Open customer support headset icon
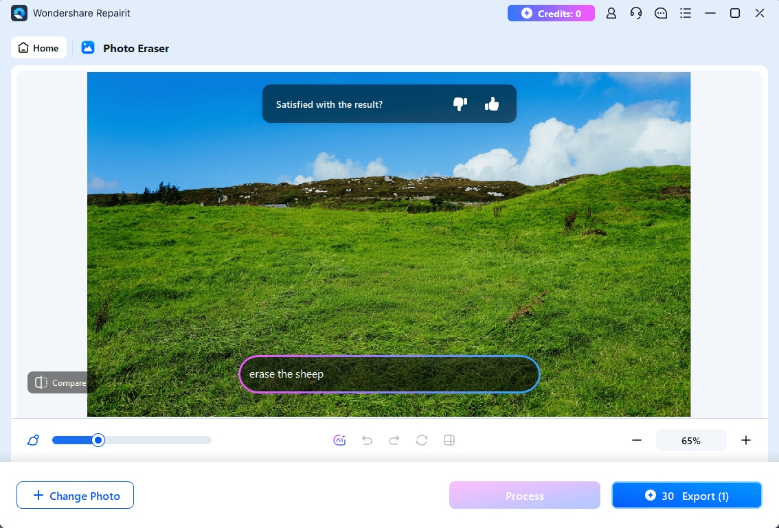The image size is (779, 528). (636, 12)
